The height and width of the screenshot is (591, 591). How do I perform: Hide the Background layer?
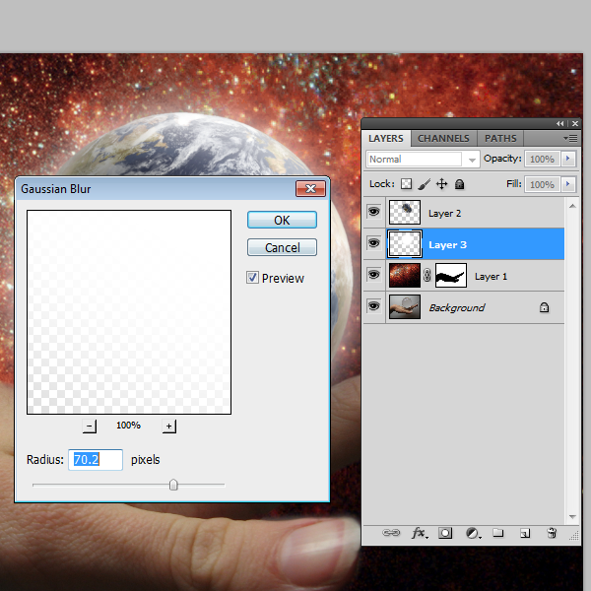373,305
